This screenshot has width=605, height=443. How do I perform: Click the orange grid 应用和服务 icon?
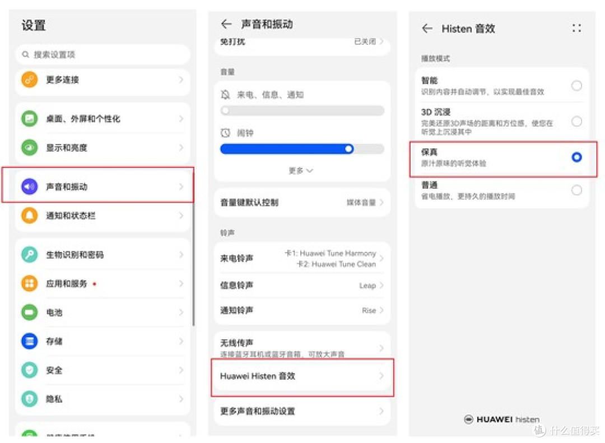[29, 283]
